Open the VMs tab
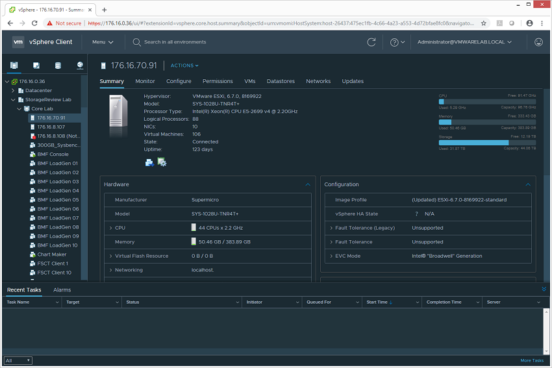552x368 pixels. tap(250, 81)
